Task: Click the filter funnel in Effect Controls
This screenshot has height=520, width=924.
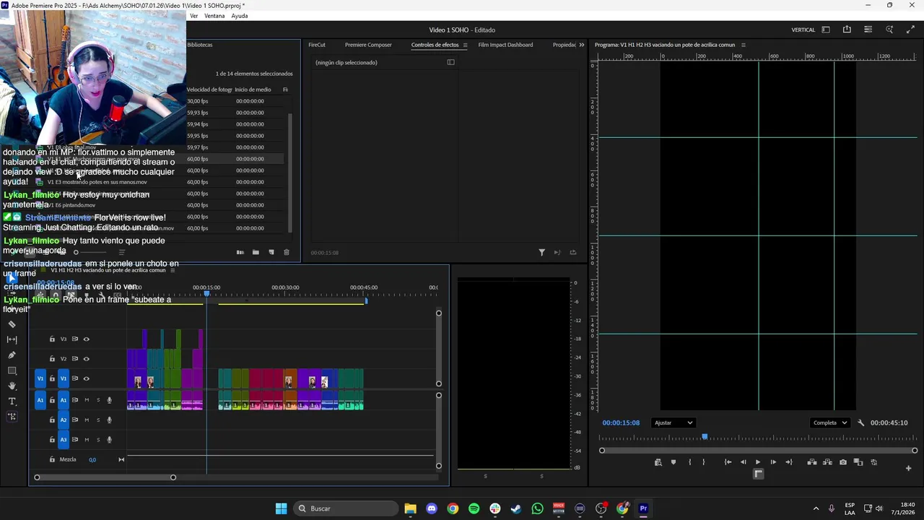Action: [541, 253]
